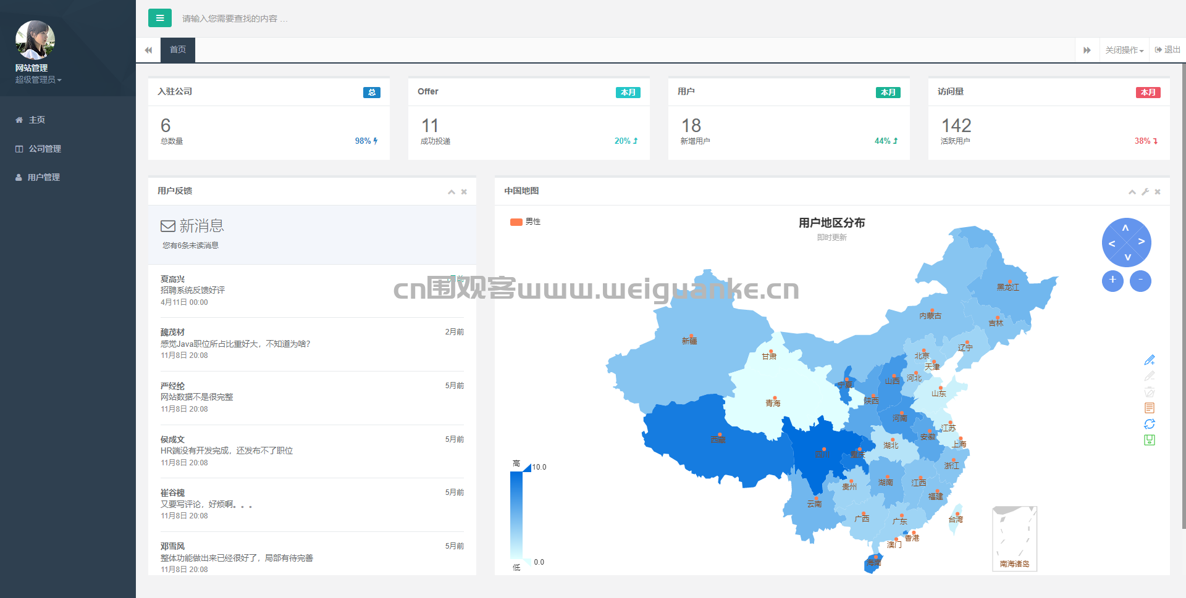The image size is (1186, 598).
Task: Click the high-end handle of the color scale
Action: (x=527, y=468)
